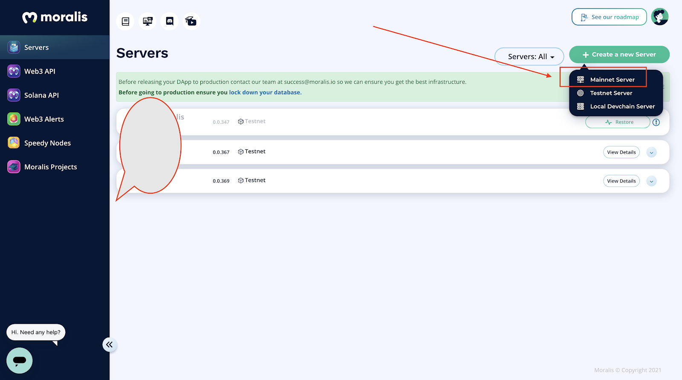
Task: Open the Servers: All filter dropdown
Action: (x=529, y=57)
